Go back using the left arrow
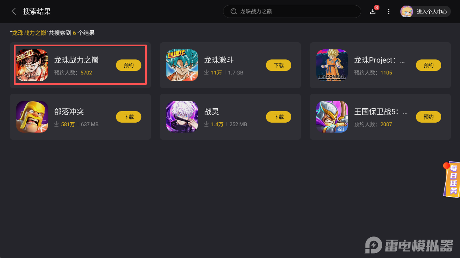 pyautogui.click(x=14, y=12)
